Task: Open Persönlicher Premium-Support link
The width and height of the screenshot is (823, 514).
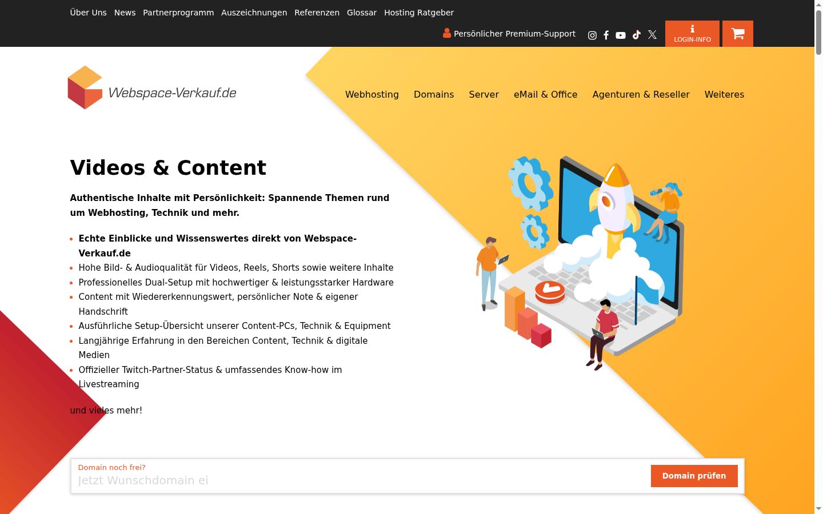Action: 509,34
